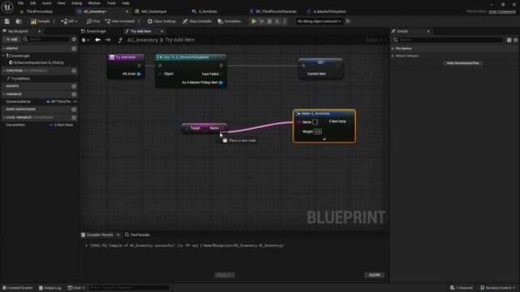Open the Diff dropdown

69,21
